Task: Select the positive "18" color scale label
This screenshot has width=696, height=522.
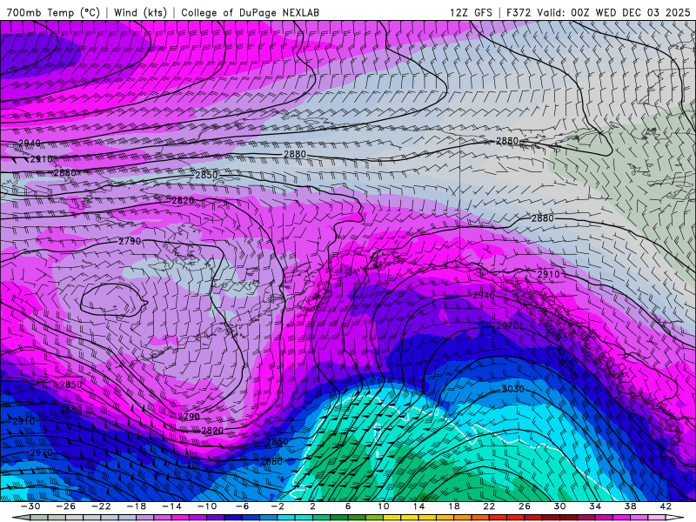Action: [x=454, y=506]
